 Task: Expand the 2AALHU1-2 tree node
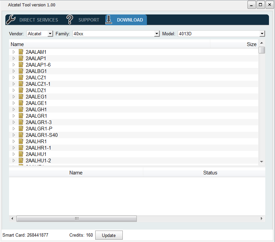tap(14, 160)
